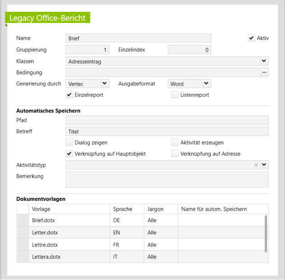Image resolution: width=285 pixels, height=280 pixels.
Task: Disable Verknüpfung auf Hauptobjekt checkbox
Action: [69, 154]
